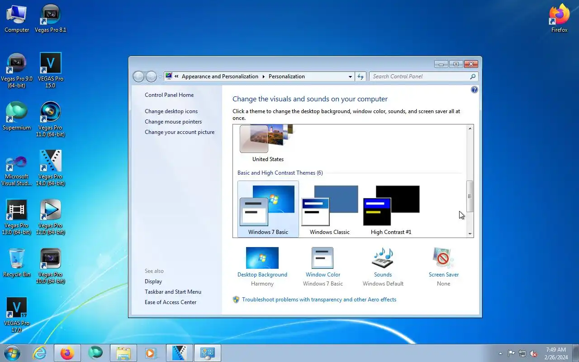The image size is (579, 362).
Task: Open the Windows Start menu orb
Action: tap(12, 353)
